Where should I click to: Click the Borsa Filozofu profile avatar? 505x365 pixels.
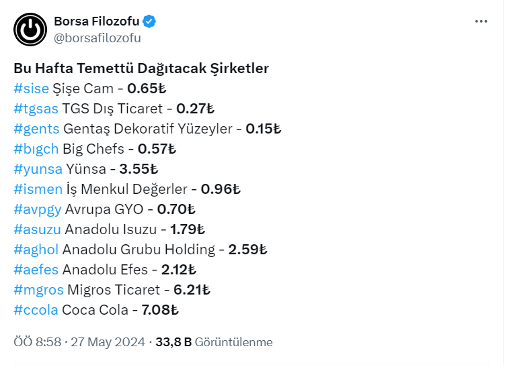(30, 30)
